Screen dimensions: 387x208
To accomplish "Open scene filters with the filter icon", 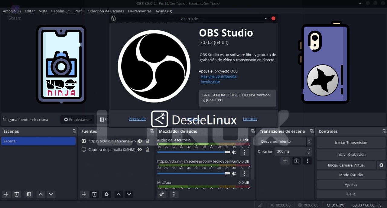I will tap(28, 194).
